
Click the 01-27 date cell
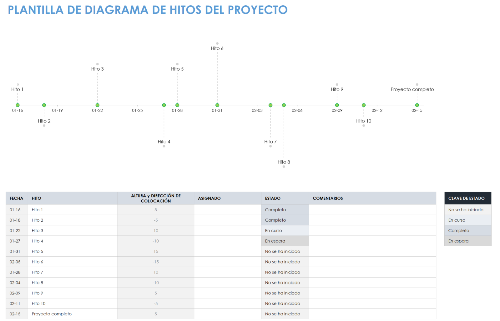(17, 241)
